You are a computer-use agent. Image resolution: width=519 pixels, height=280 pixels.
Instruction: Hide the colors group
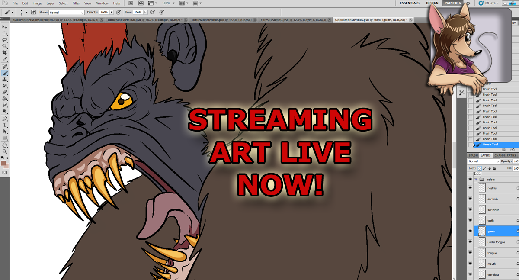pyautogui.click(x=470, y=179)
